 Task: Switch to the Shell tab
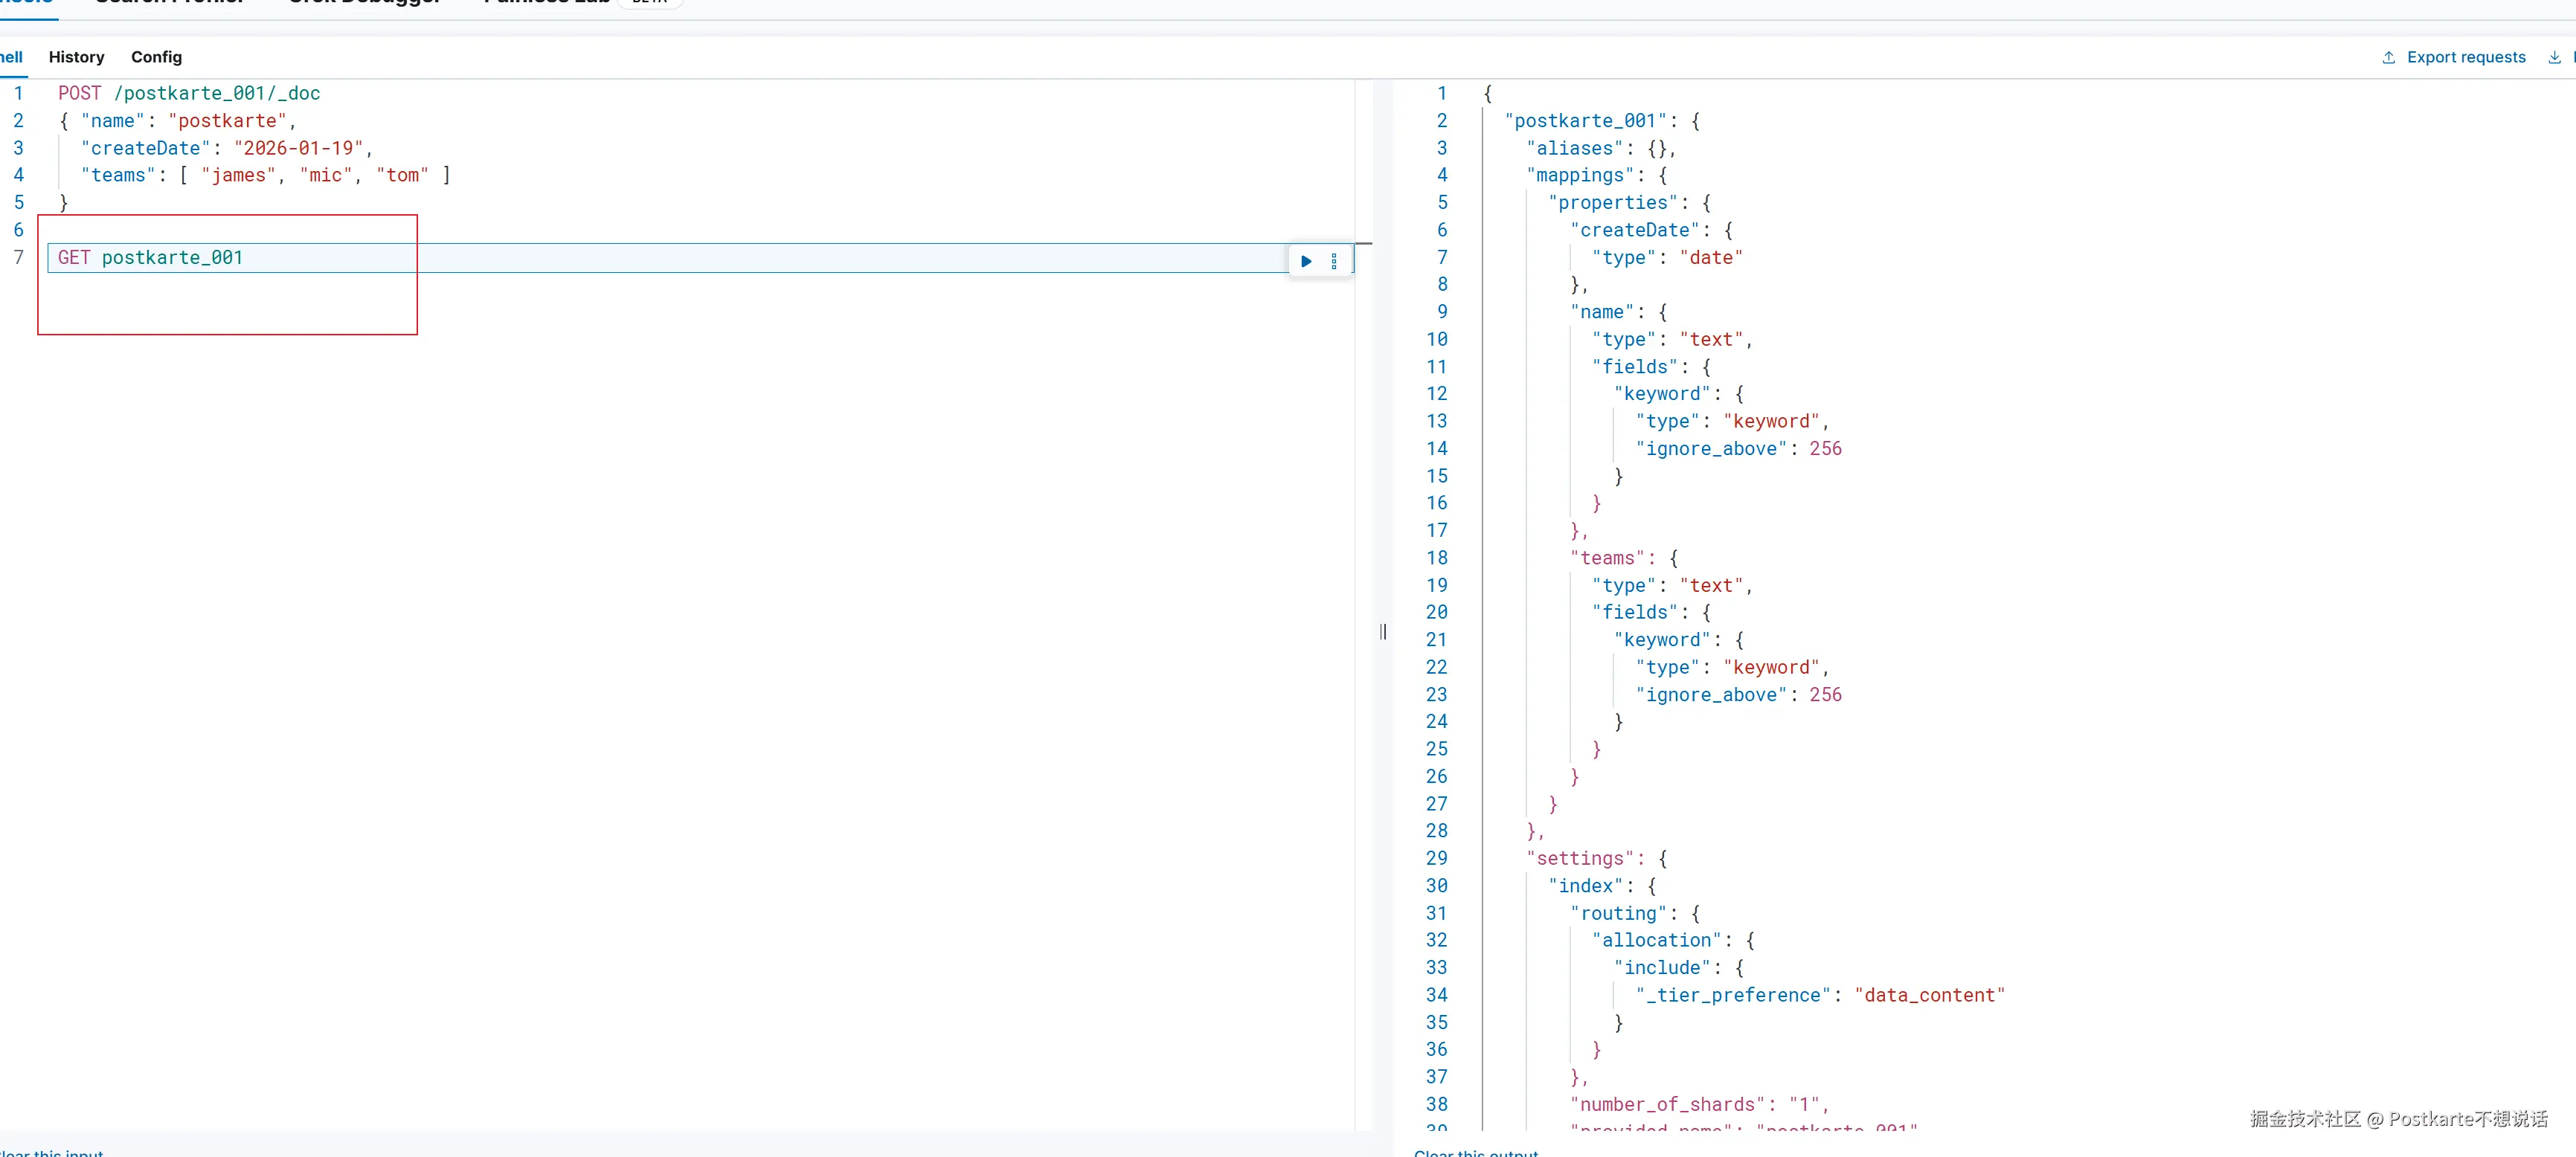pos(11,58)
